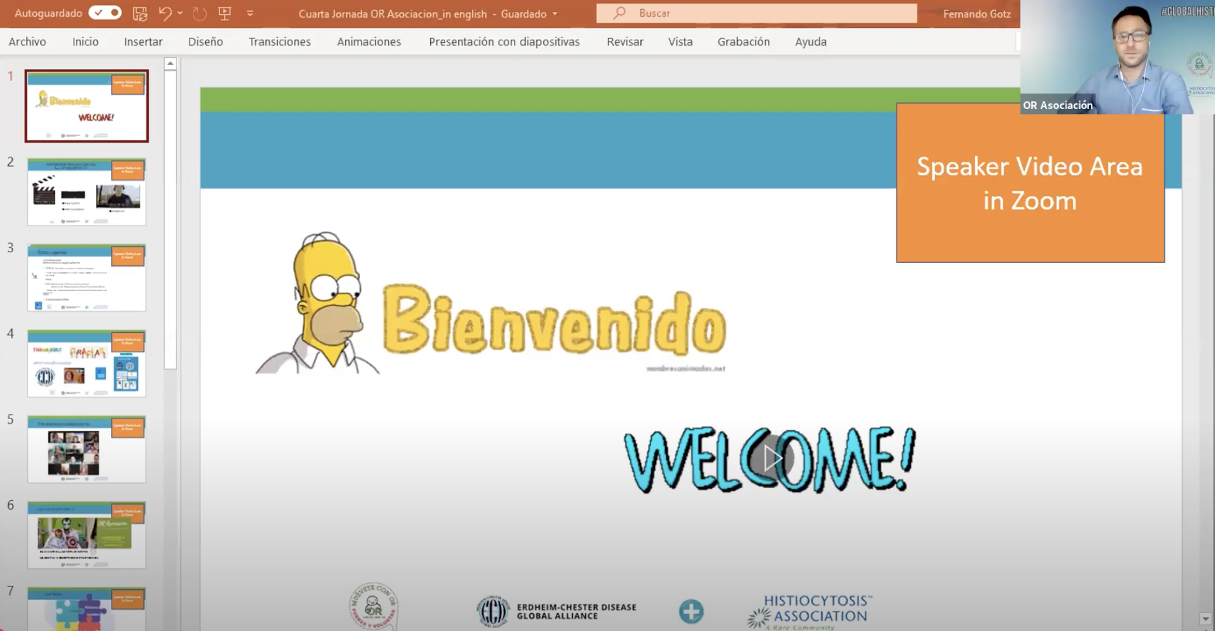
Task: Open the Archivo menu
Action: pos(27,42)
